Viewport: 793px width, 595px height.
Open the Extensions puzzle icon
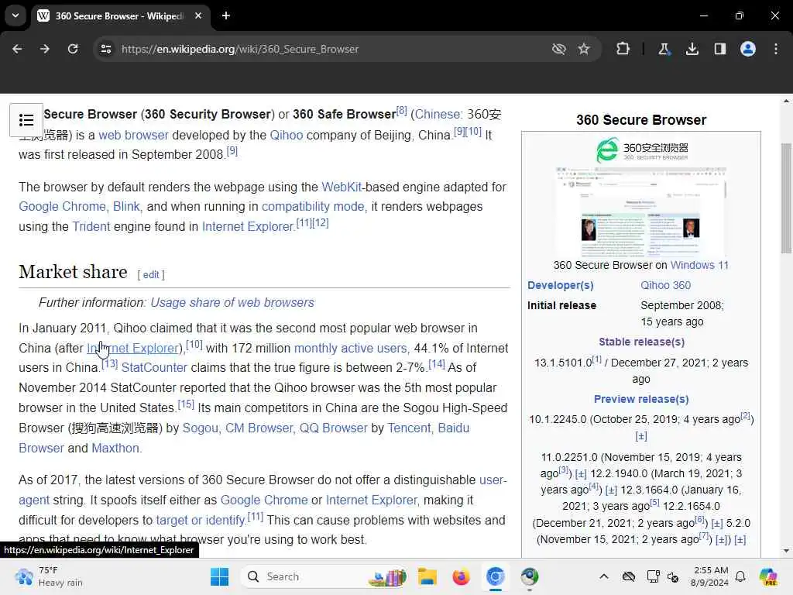tap(623, 49)
